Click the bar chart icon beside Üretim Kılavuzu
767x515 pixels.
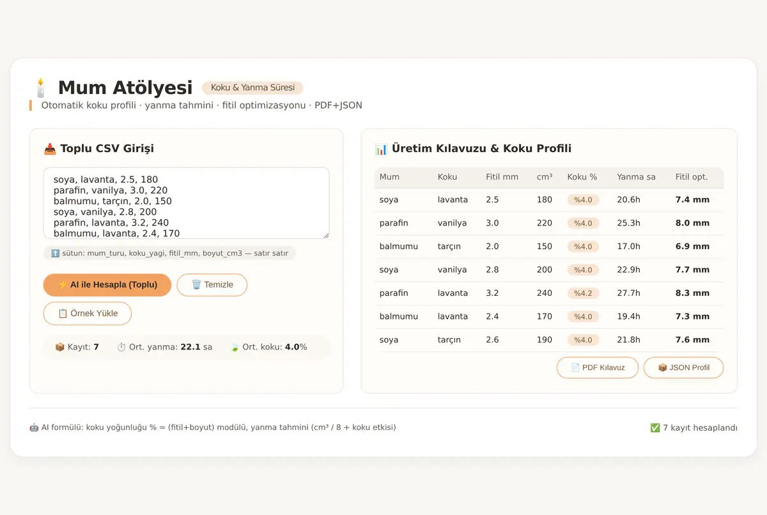pos(381,149)
